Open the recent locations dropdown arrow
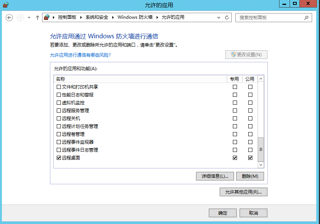This screenshot has width=320, height=224. point(29,18)
